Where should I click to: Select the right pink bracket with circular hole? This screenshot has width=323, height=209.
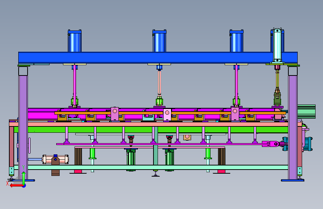235,114
